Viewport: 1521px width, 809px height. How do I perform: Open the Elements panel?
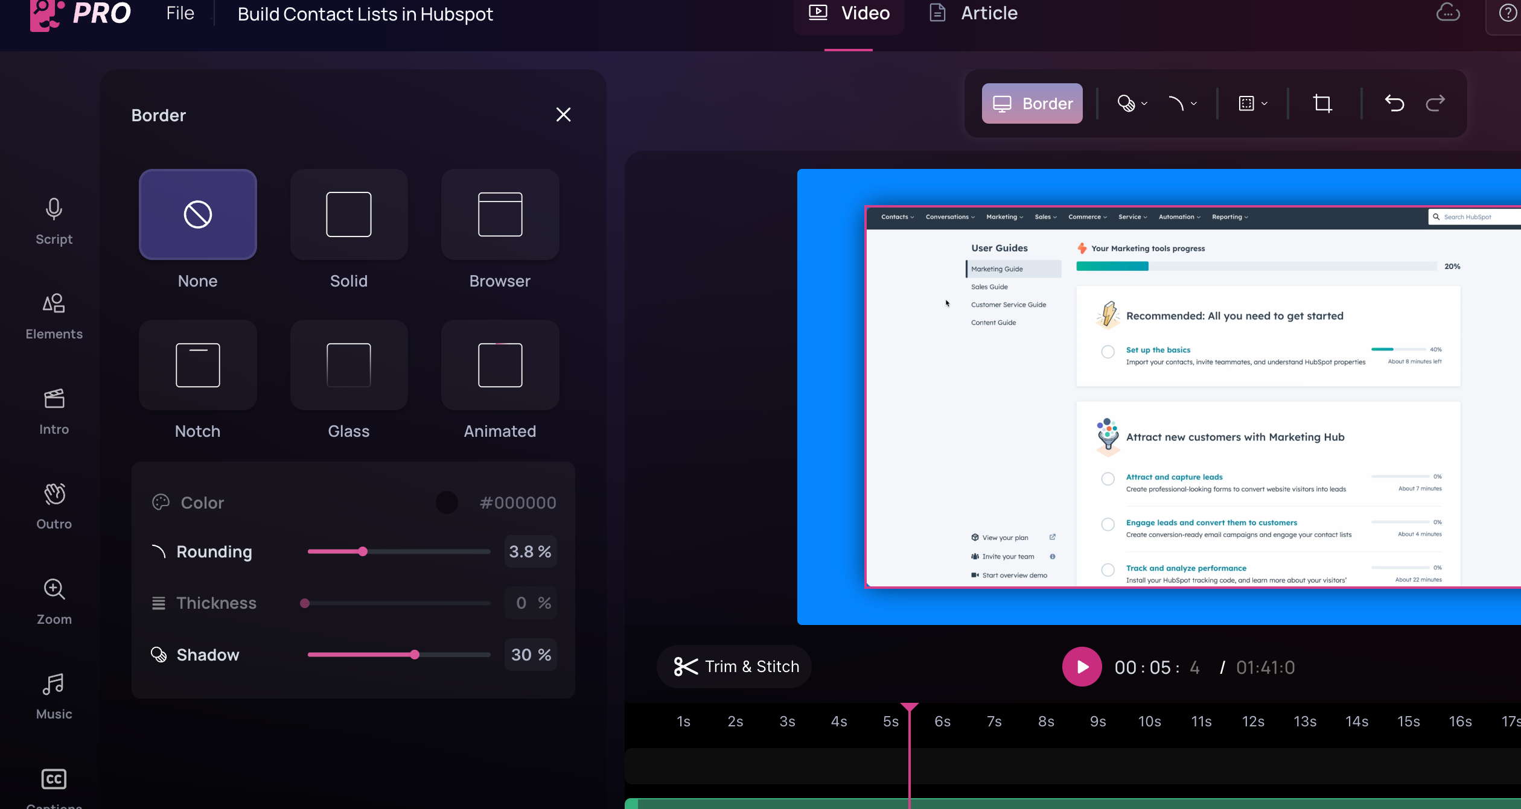[x=54, y=316]
